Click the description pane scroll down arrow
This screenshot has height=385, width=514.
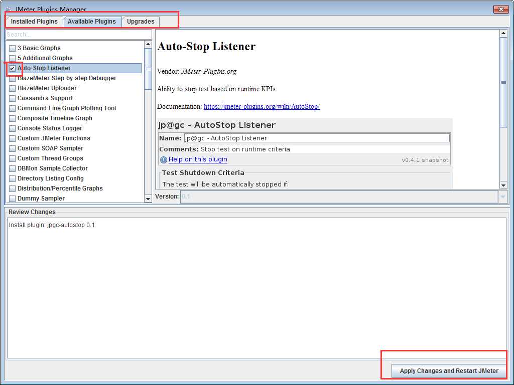coord(503,185)
